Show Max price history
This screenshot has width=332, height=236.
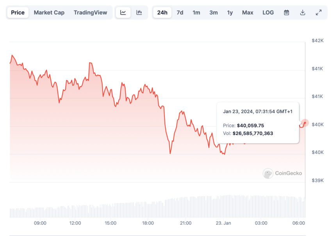(x=248, y=13)
